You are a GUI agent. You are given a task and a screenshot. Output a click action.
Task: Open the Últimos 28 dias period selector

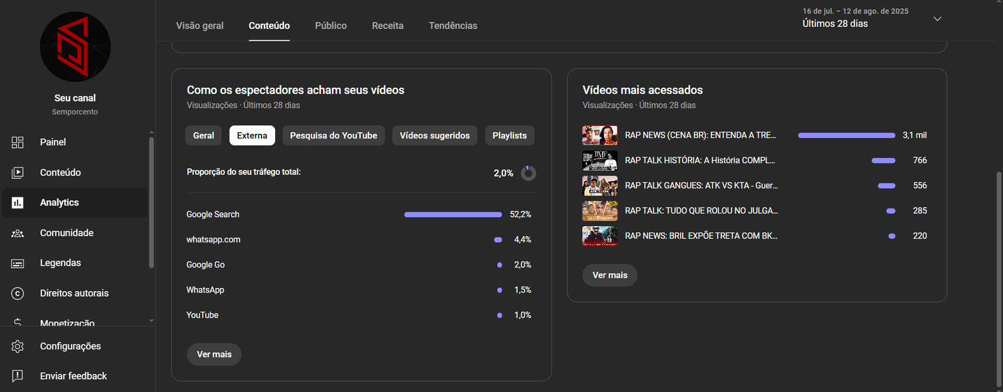pos(872,18)
